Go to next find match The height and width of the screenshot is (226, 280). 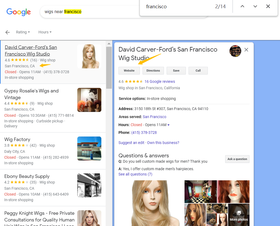[255, 6]
